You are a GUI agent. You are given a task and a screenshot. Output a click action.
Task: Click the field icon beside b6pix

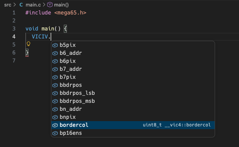55,61
